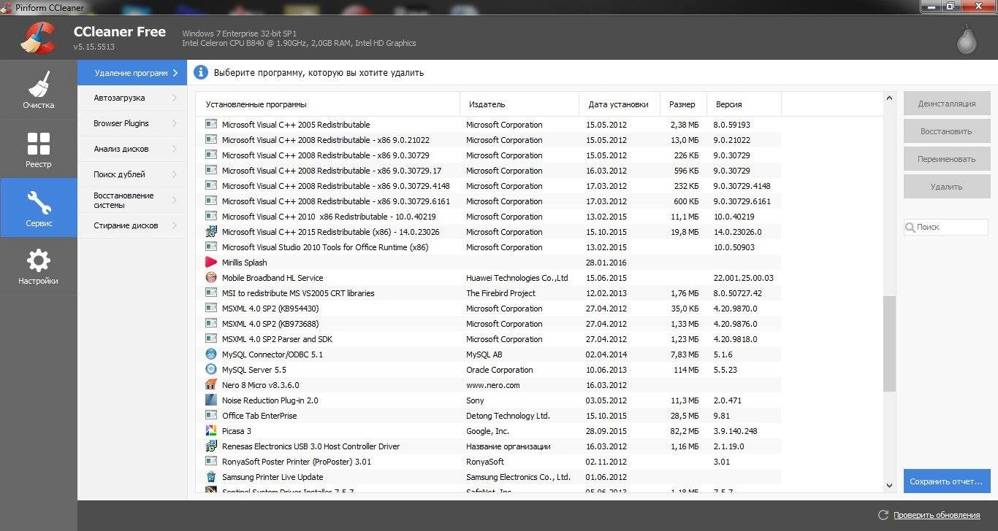Click the version 22.001.25.00.03 cell

[743, 278]
